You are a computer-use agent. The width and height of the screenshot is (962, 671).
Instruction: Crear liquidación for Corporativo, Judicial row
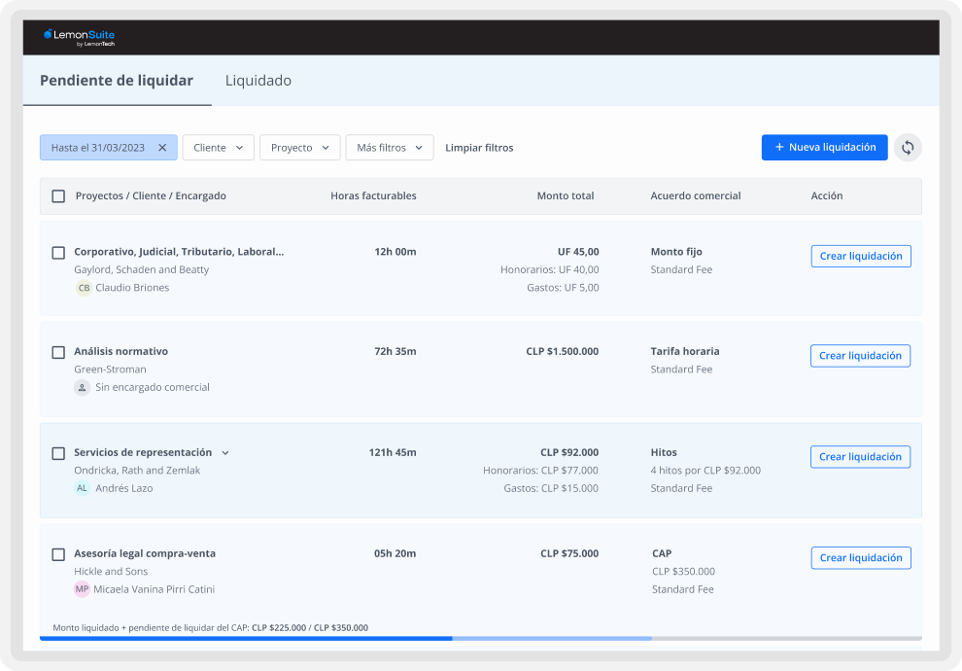pos(861,256)
